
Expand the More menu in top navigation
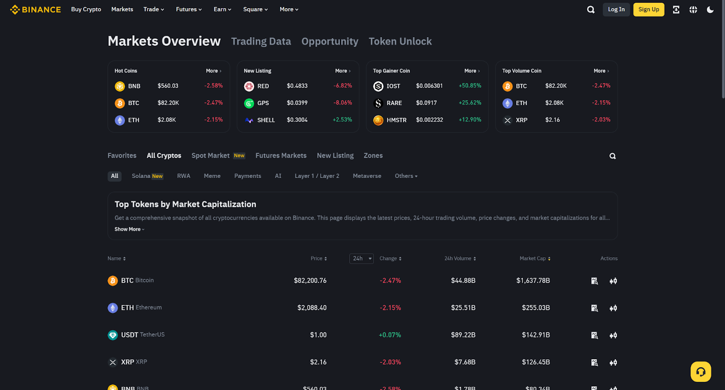[289, 9]
